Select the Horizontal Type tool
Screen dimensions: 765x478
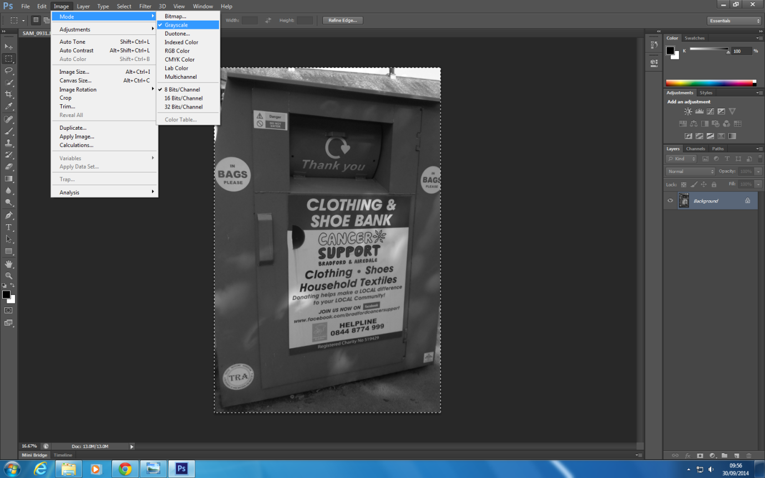[9, 227]
